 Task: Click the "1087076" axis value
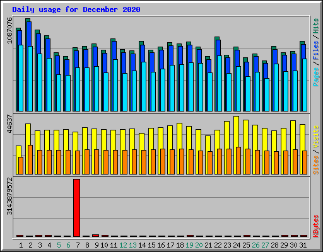[9, 31]
